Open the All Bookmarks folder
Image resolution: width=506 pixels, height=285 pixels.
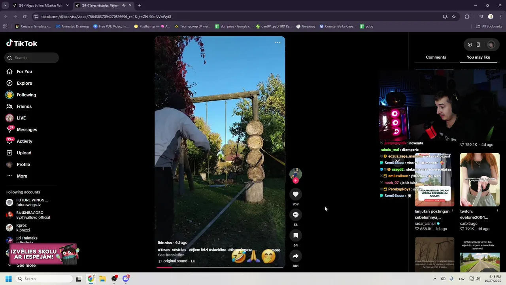tap(489, 27)
